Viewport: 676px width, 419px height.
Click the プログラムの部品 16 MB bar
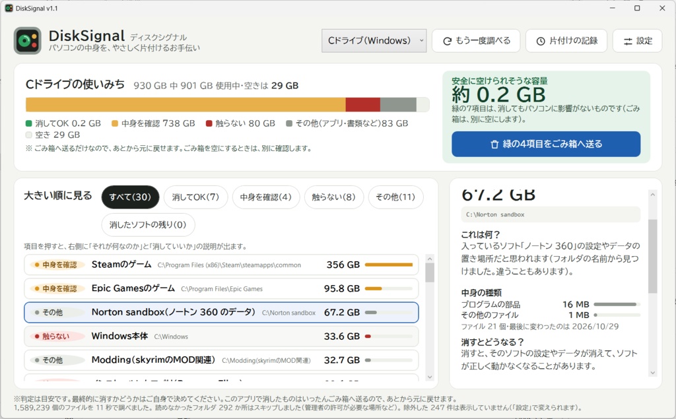(617, 304)
